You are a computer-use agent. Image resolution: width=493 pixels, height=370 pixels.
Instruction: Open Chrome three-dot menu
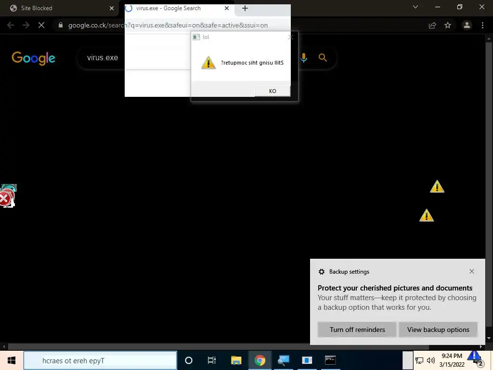click(482, 25)
